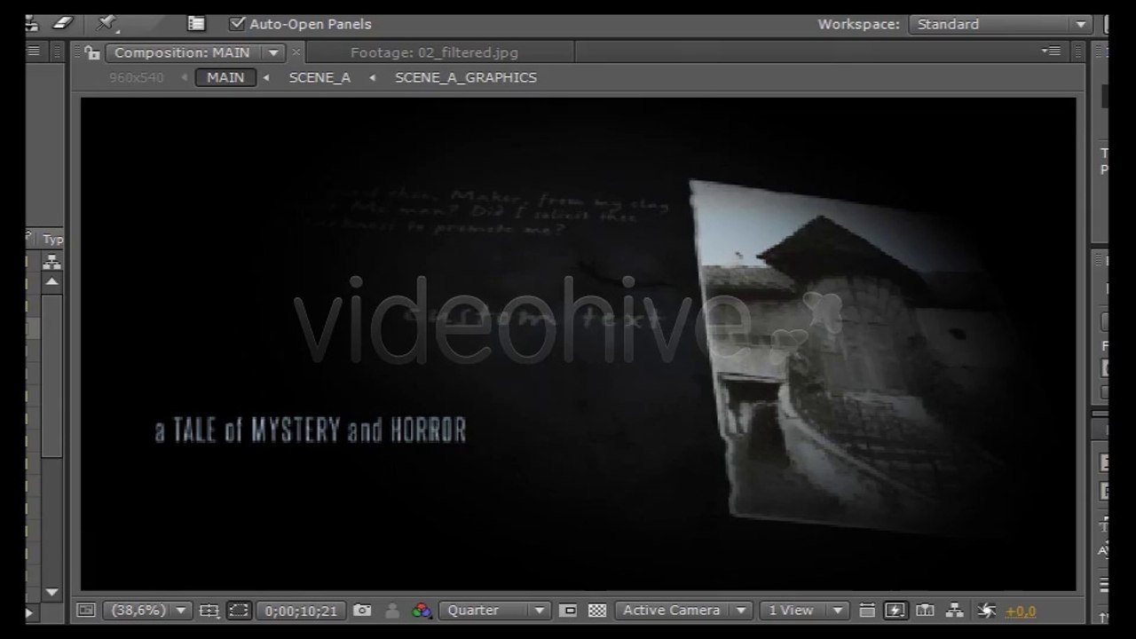Click the Always Preview This View icon
The width and height of the screenshot is (1136, 639).
pos(86,610)
